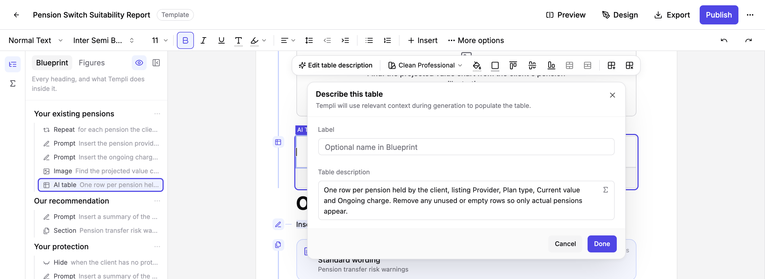
Task: Select the Repeat for each pension item
Action: click(x=101, y=130)
